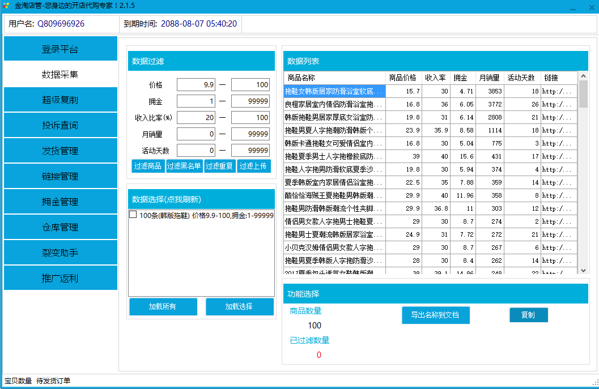
Task: Enable the 100条(韩版拖鞋) checkbox
Action: [x=133, y=215]
